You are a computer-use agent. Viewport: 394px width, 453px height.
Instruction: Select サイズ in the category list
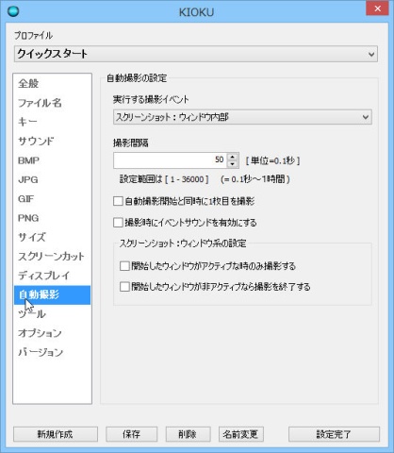pos(52,237)
